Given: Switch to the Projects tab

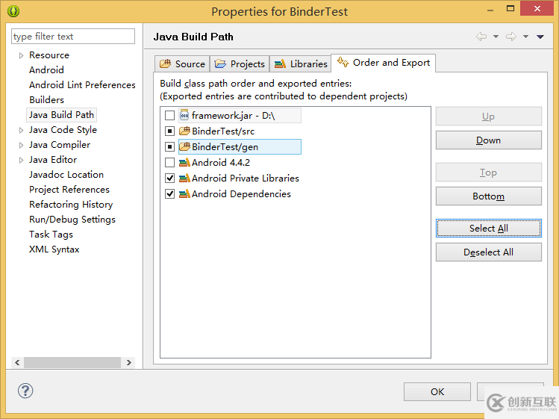Looking at the screenshot, I should point(240,64).
